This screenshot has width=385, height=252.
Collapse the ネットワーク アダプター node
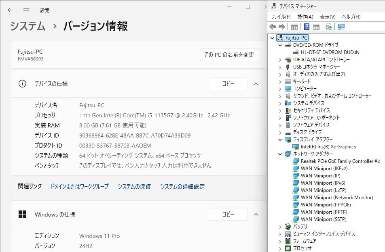(280, 154)
